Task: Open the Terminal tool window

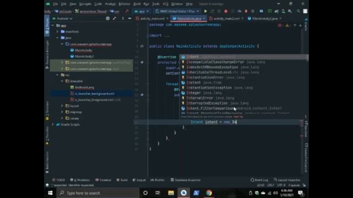Action: coord(103,180)
